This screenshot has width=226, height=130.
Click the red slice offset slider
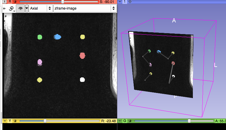[x=62, y=2]
